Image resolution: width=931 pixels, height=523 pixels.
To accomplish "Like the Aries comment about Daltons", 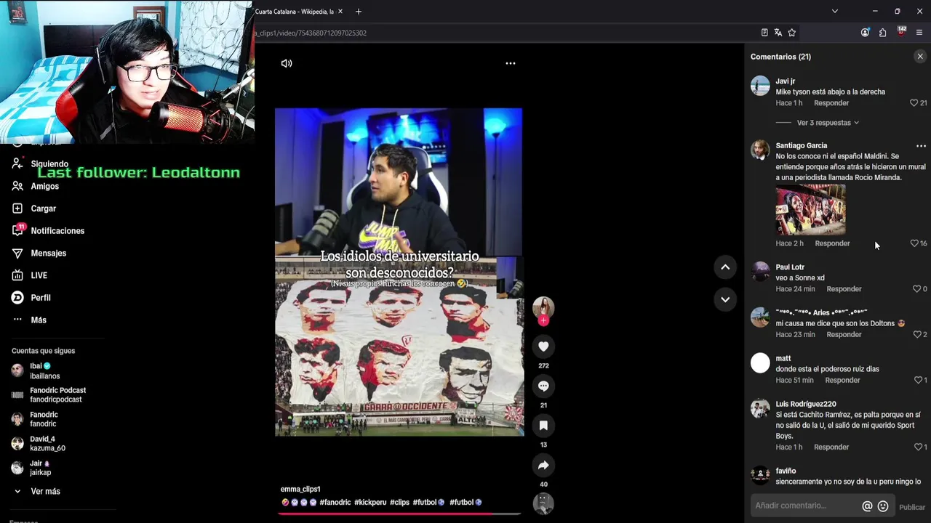I will pos(916,335).
